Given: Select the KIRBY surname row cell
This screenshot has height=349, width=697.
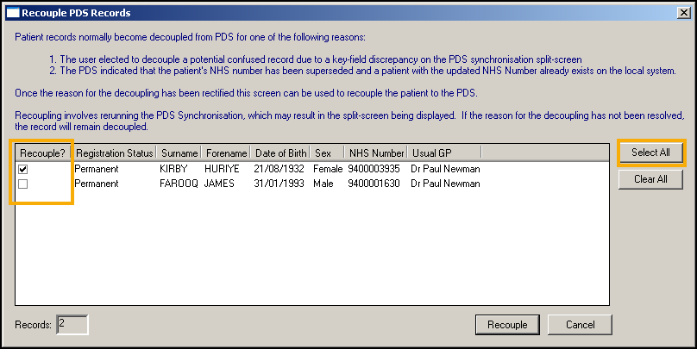Looking at the screenshot, I should click(x=175, y=169).
